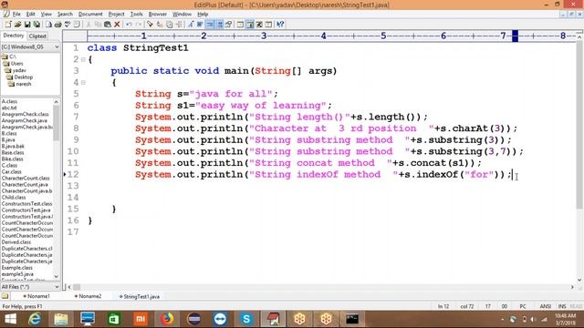Open the Project menu
The height and width of the screenshot is (328, 584).
pyautogui.click(x=116, y=15)
